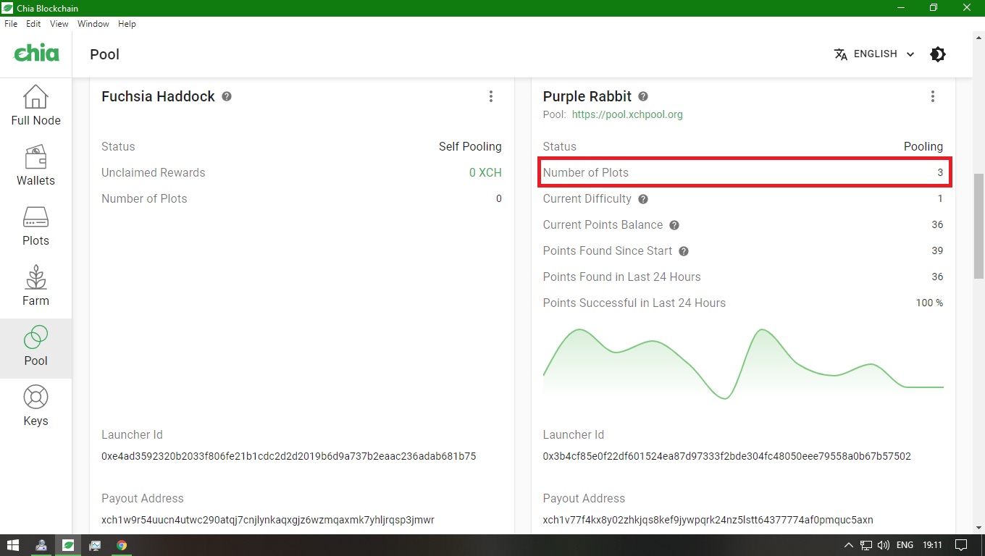Click the Fuchsia Haddock payout address
This screenshot has width=985, height=556.
point(268,520)
